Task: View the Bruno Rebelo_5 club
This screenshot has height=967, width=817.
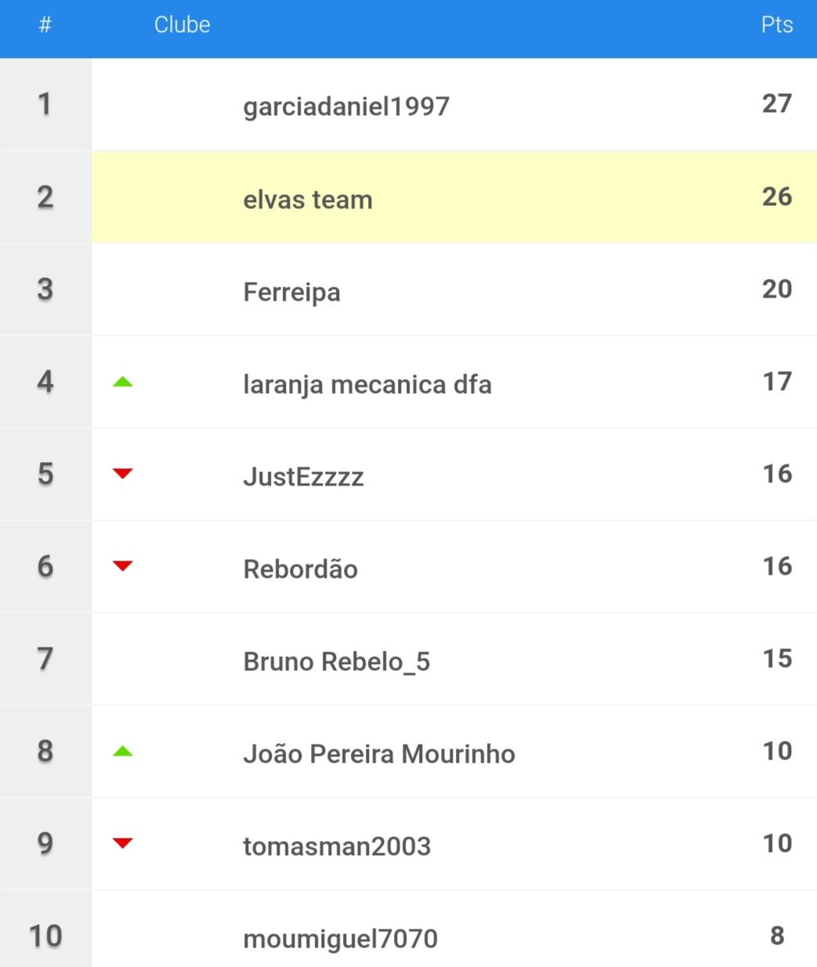Action: point(337,662)
